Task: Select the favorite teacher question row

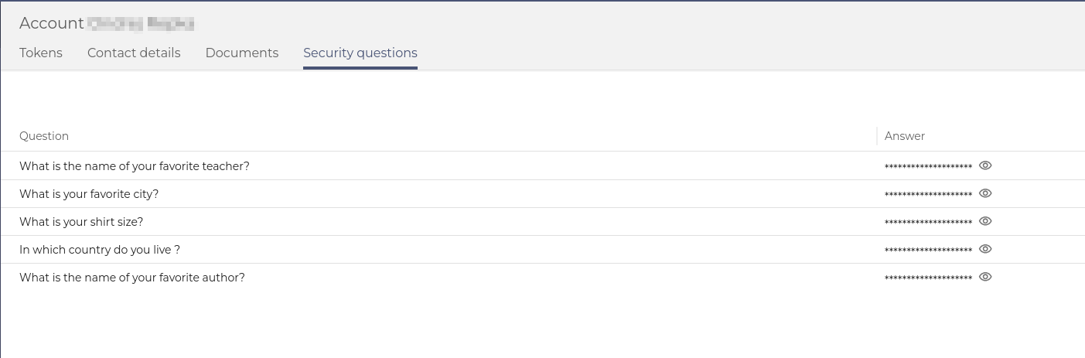Action: click(542, 166)
